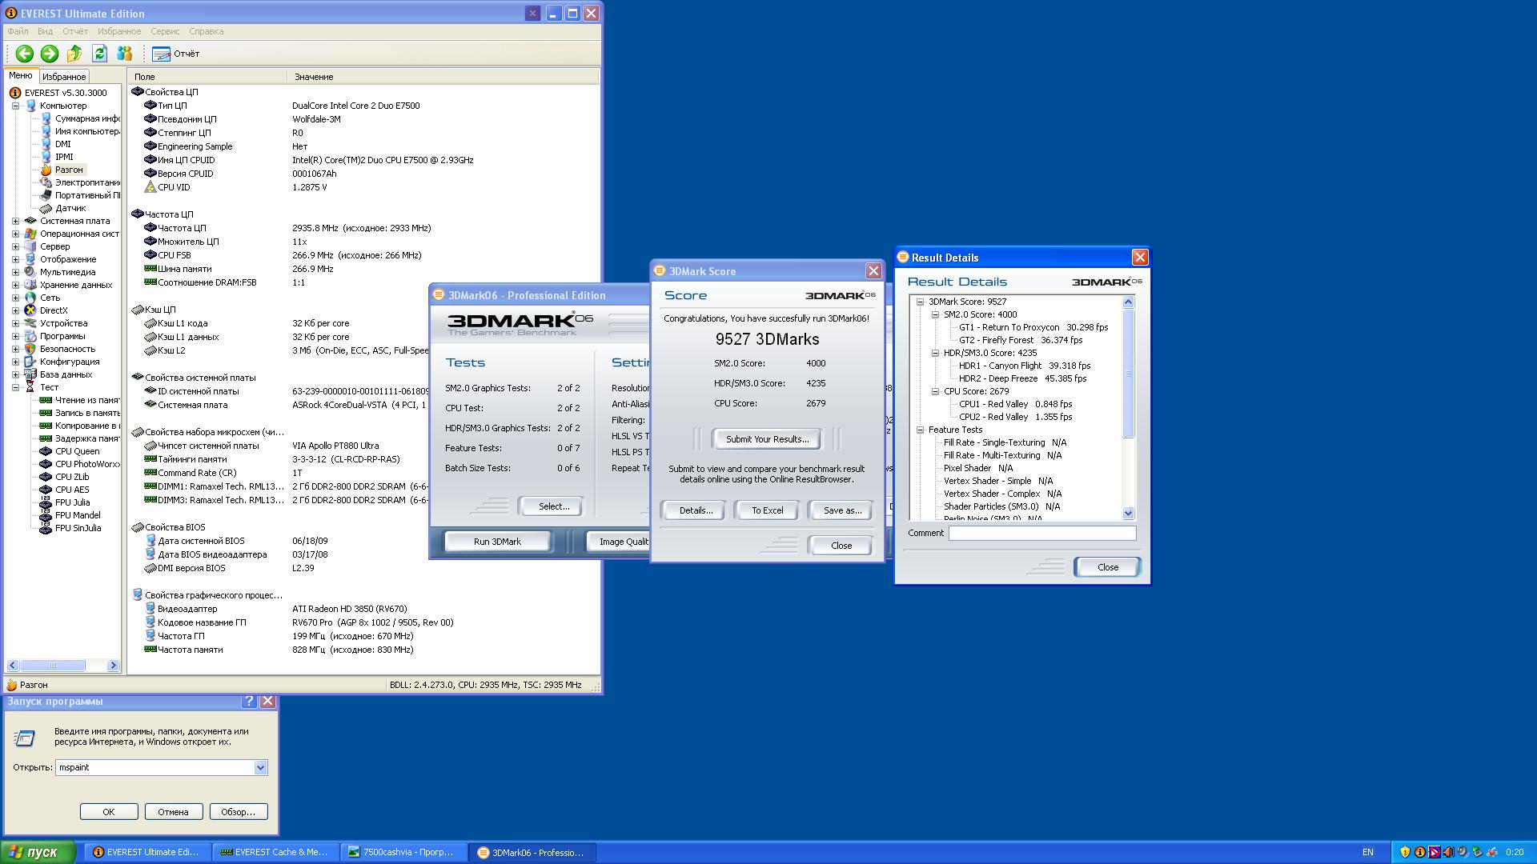Click the To Excel button
1537x864 pixels.
(x=767, y=510)
